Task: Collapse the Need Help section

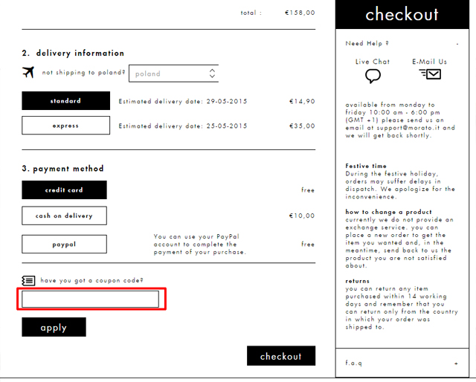Action: click(x=457, y=44)
